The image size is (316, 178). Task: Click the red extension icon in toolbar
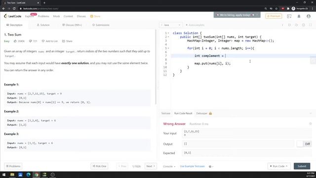[283, 8]
